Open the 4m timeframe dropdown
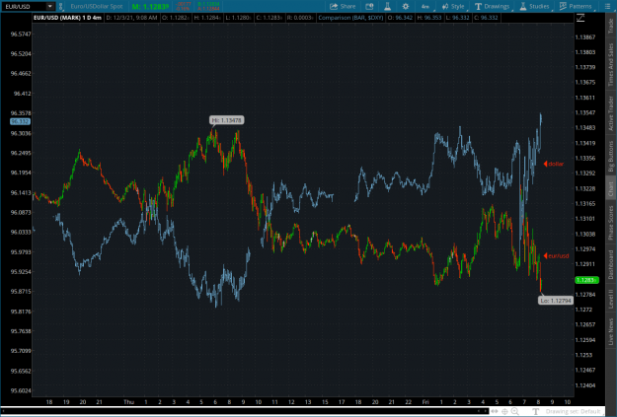617x417 pixels. pos(425,6)
